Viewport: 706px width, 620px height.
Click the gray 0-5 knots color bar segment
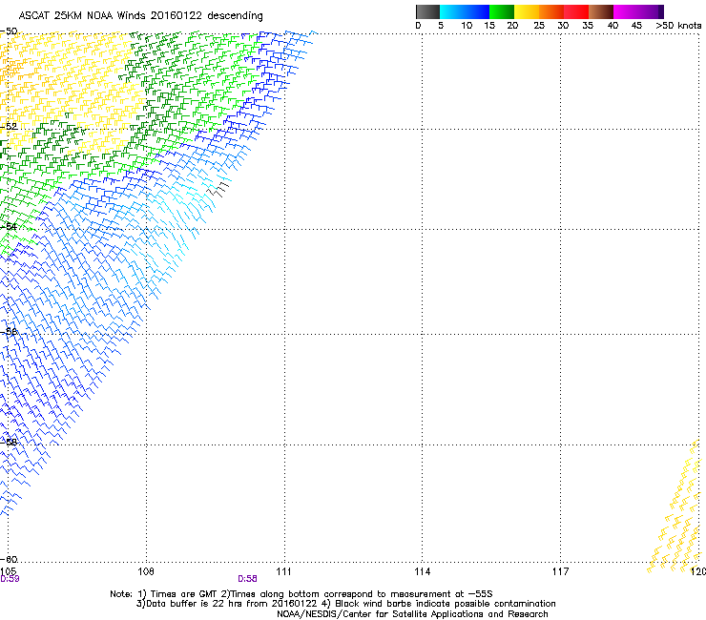pos(427,11)
